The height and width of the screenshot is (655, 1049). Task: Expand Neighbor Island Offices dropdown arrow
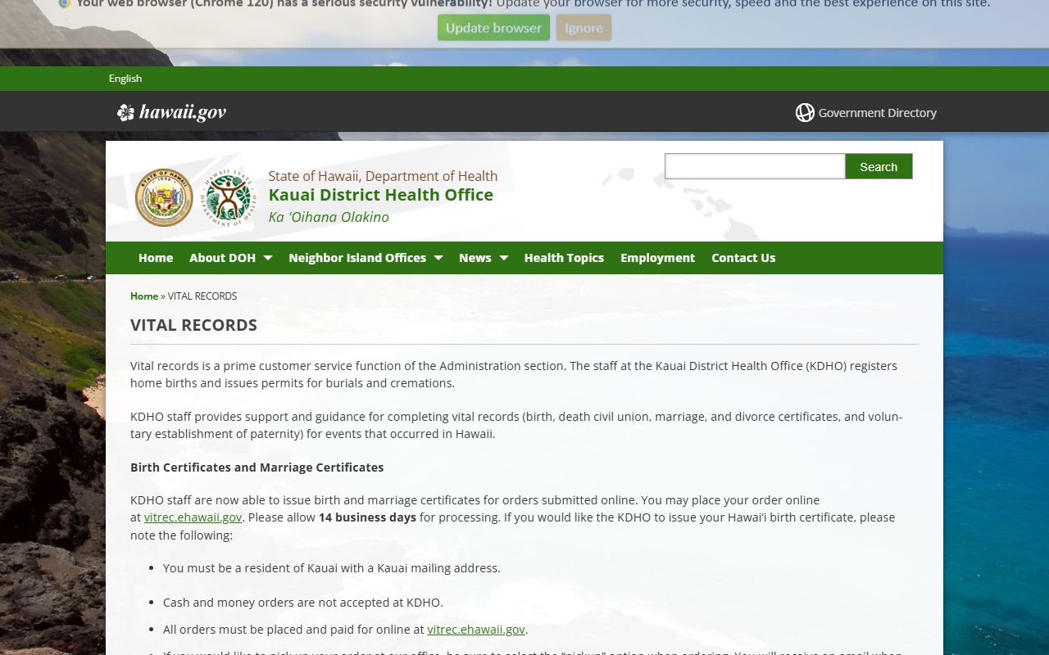pyautogui.click(x=438, y=258)
